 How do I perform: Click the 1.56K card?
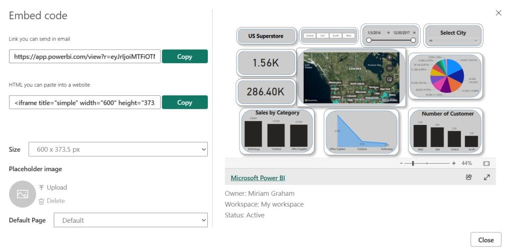click(x=266, y=63)
